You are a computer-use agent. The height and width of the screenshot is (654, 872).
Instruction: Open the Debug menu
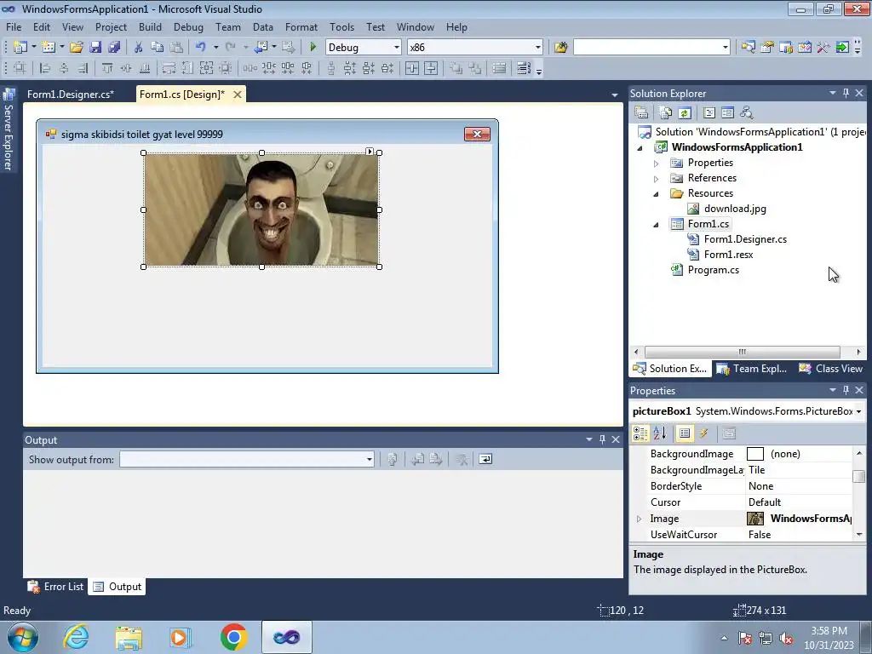(188, 26)
